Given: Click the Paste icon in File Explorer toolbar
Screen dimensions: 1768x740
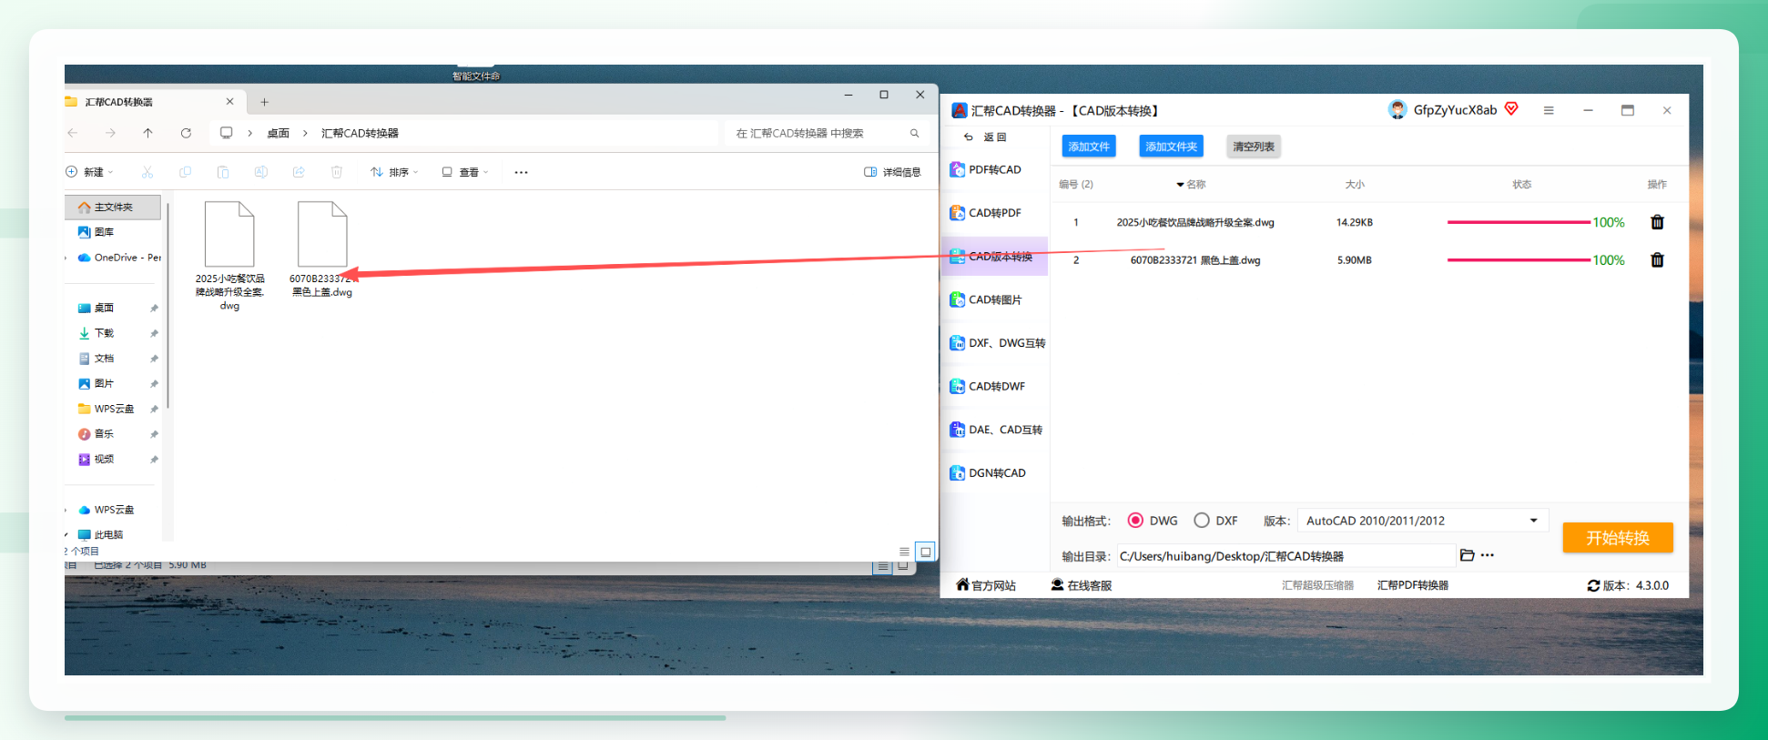Looking at the screenshot, I should [x=223, y=172].
